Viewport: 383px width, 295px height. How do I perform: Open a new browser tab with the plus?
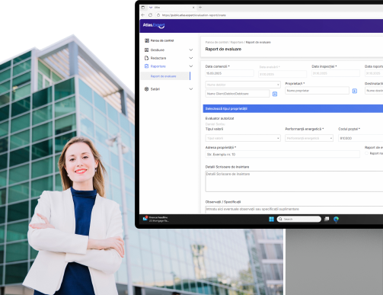tap(200, 8)
